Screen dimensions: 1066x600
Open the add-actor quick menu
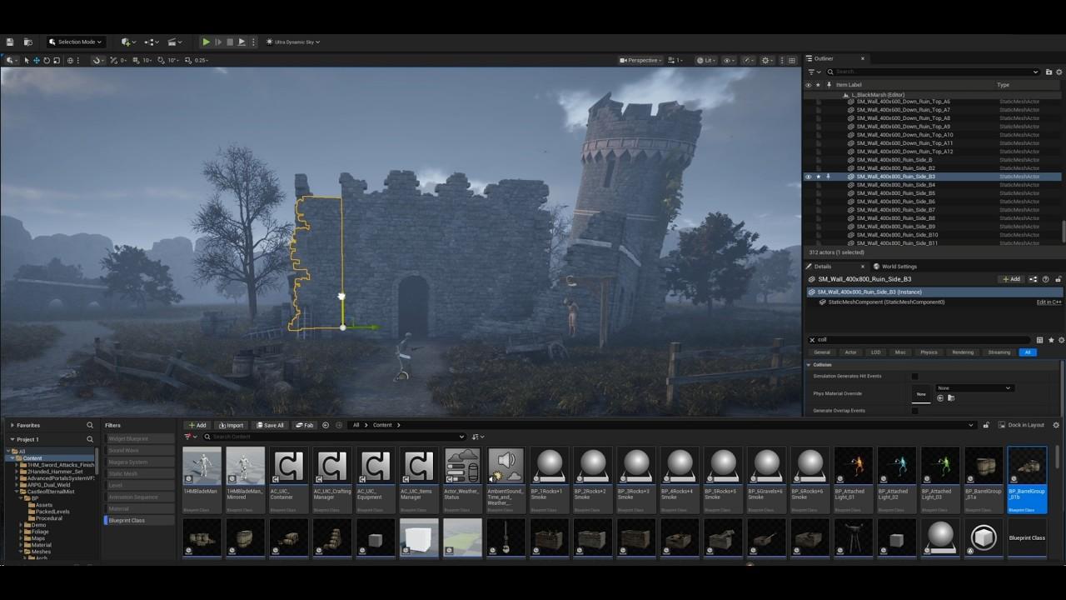click(127, 42)
